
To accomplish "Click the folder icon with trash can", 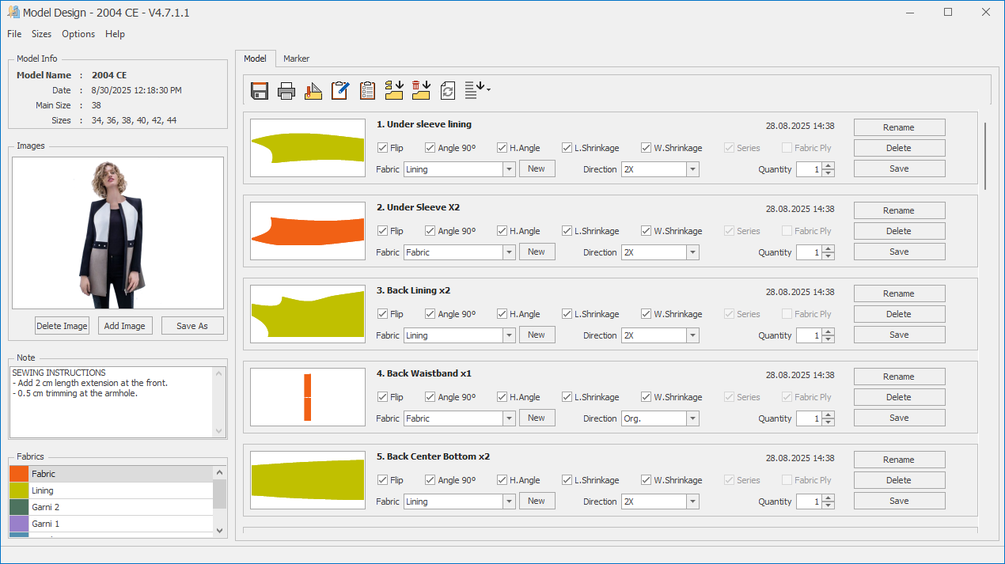I will tap(421, 91).
